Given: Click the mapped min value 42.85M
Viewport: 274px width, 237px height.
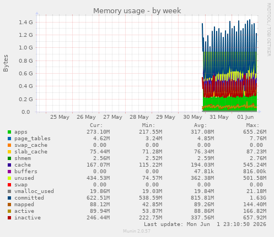Looking at the screenshot, I should (152, 205).
